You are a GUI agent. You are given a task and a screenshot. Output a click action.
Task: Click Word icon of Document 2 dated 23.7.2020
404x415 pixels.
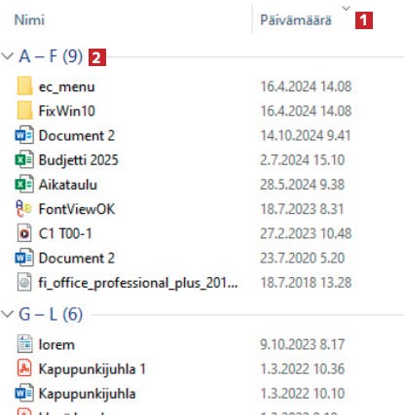(x=24, y=258)
